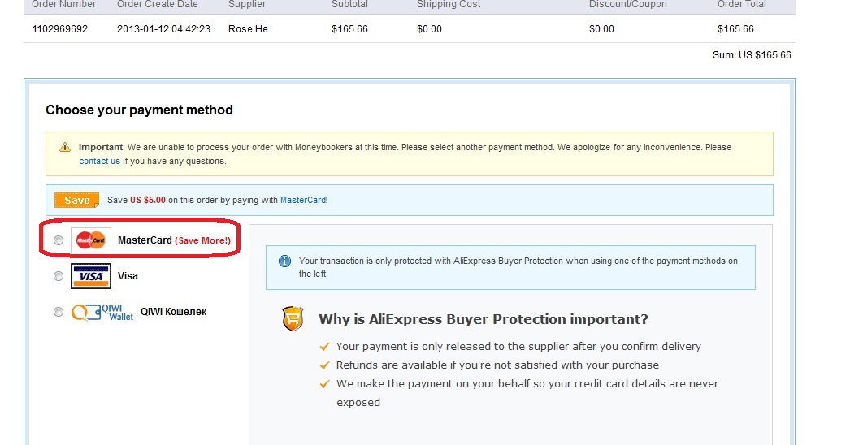Viewport: 850px width, 445px height.
Task: Open the 'contact us' link
Action: point(99,161)
